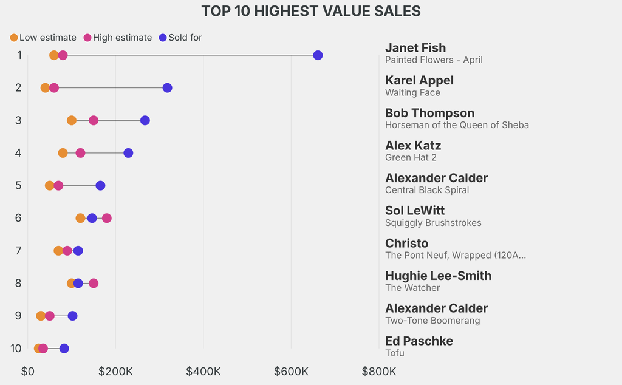Click Sol LeWitt's pink high estimate dot
The width and height of the screenshot is (622, 385).
click(x=107, y=218)
